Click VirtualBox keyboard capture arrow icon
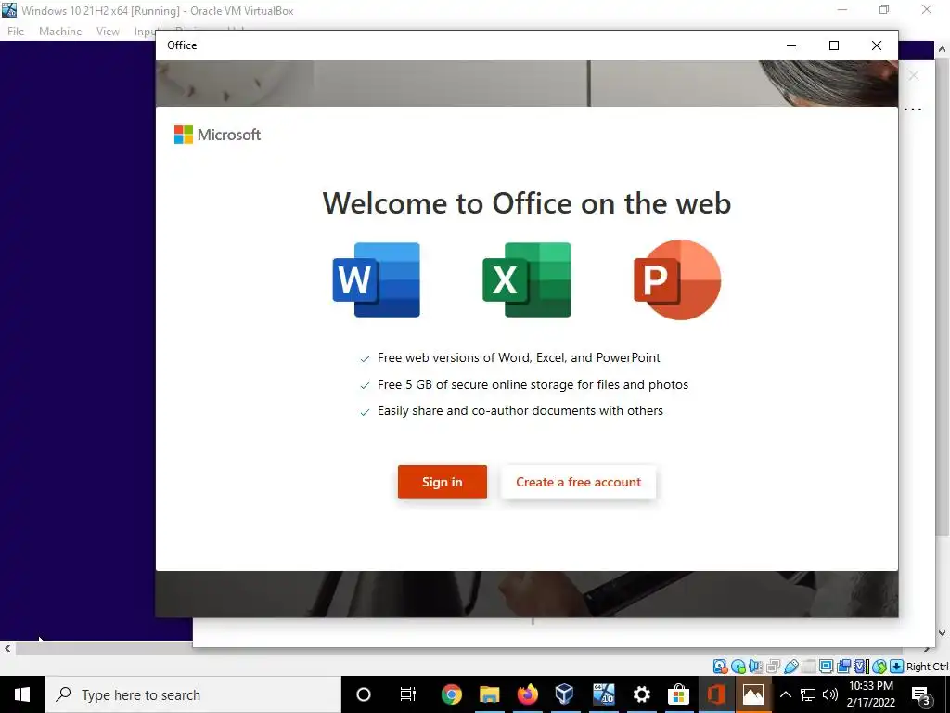950x713 pixels. (x=896, y=667)
